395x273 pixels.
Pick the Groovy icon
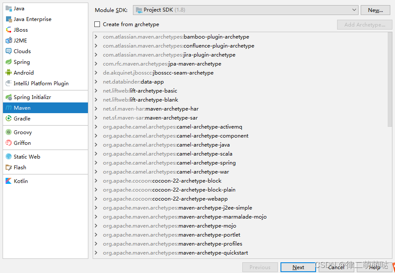click(x=9, y=132)
